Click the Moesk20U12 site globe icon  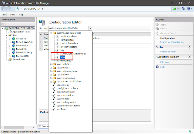coord(14,56)
